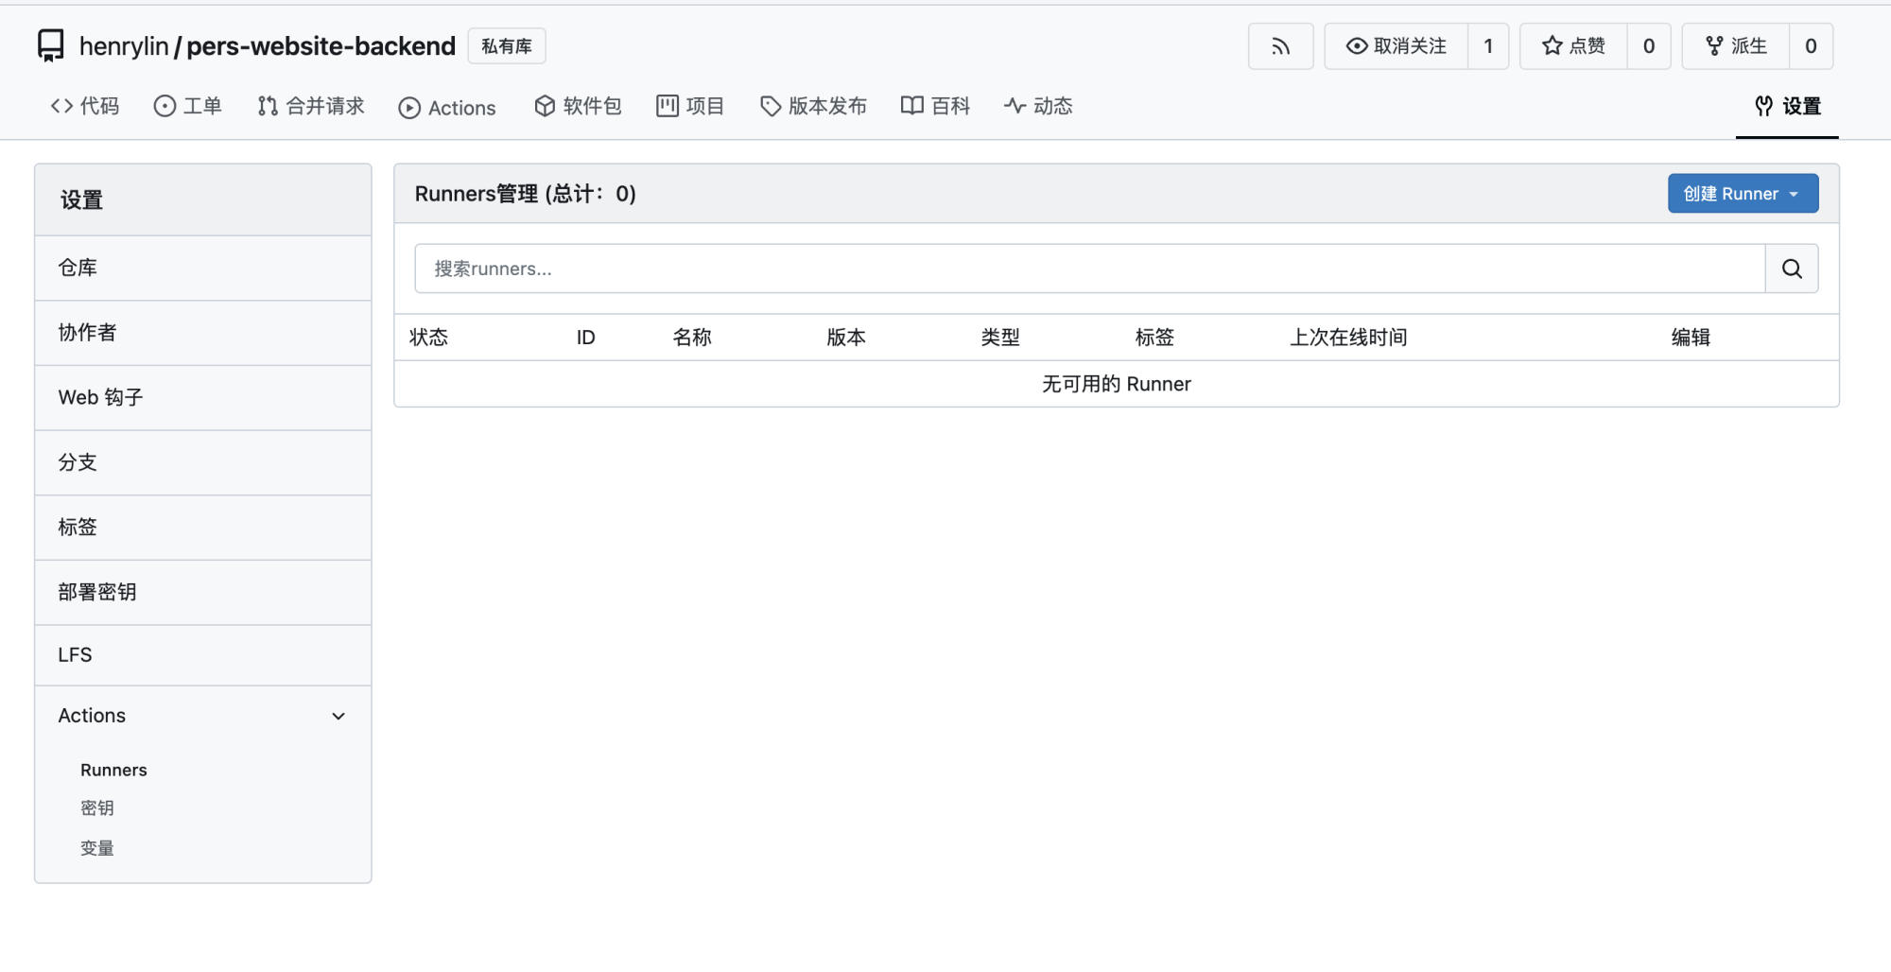
Task: Open the Actions tab in top navigation
Action: [447, 108]
